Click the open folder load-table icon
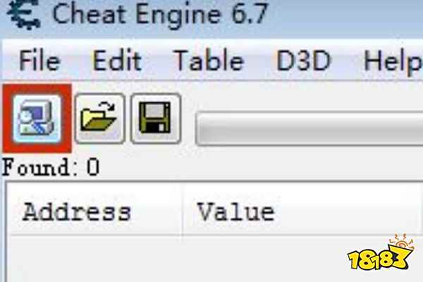Viewport: 423px width, 282px height. (100, 118)
